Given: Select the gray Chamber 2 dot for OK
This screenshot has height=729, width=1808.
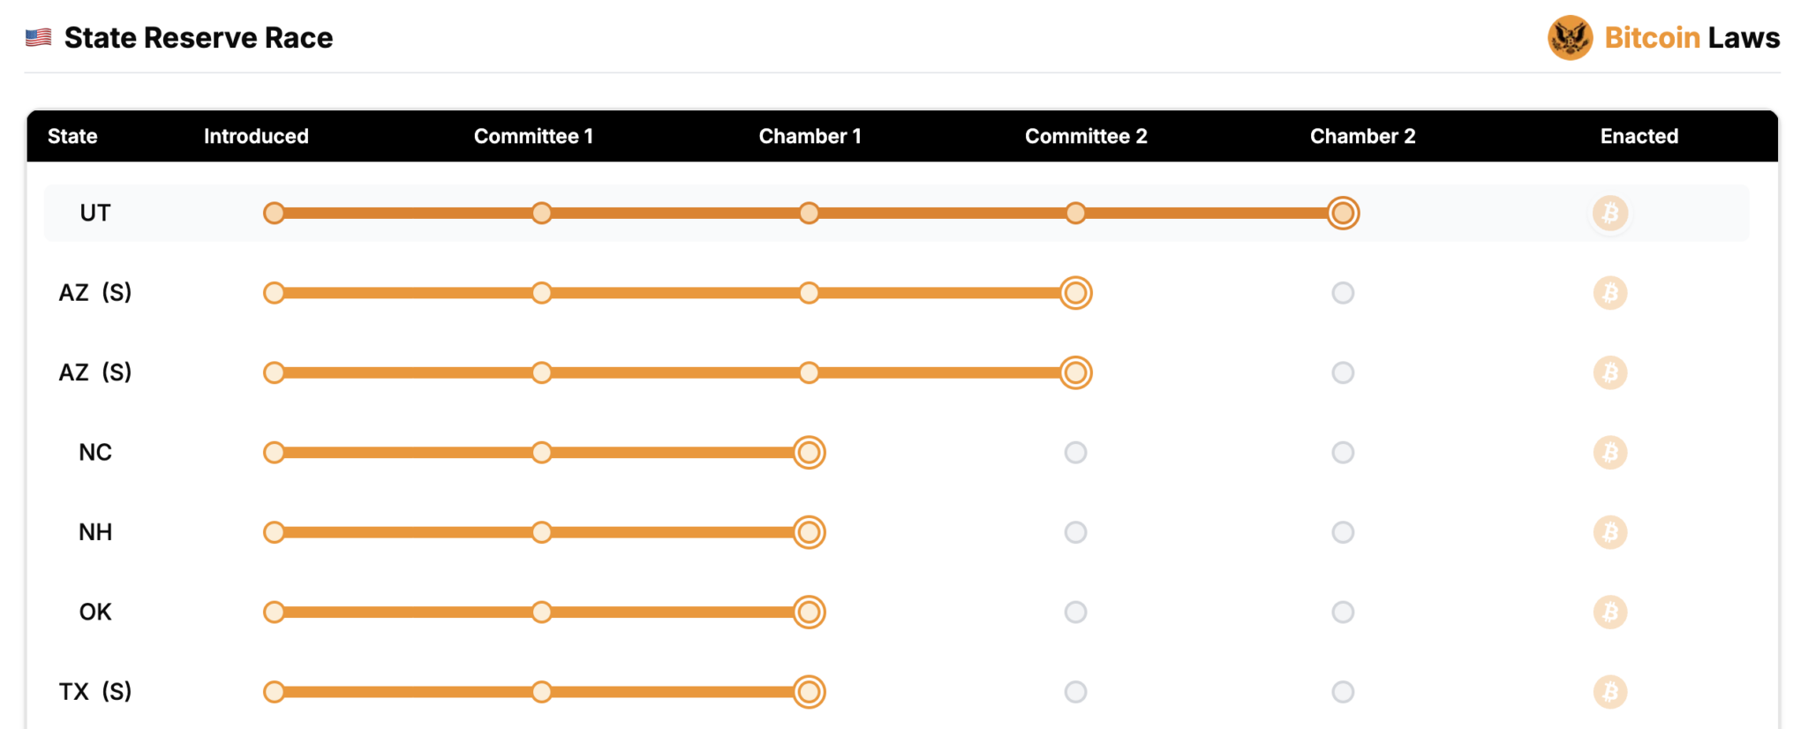Looking at the screenshot, I should 1343,613.
